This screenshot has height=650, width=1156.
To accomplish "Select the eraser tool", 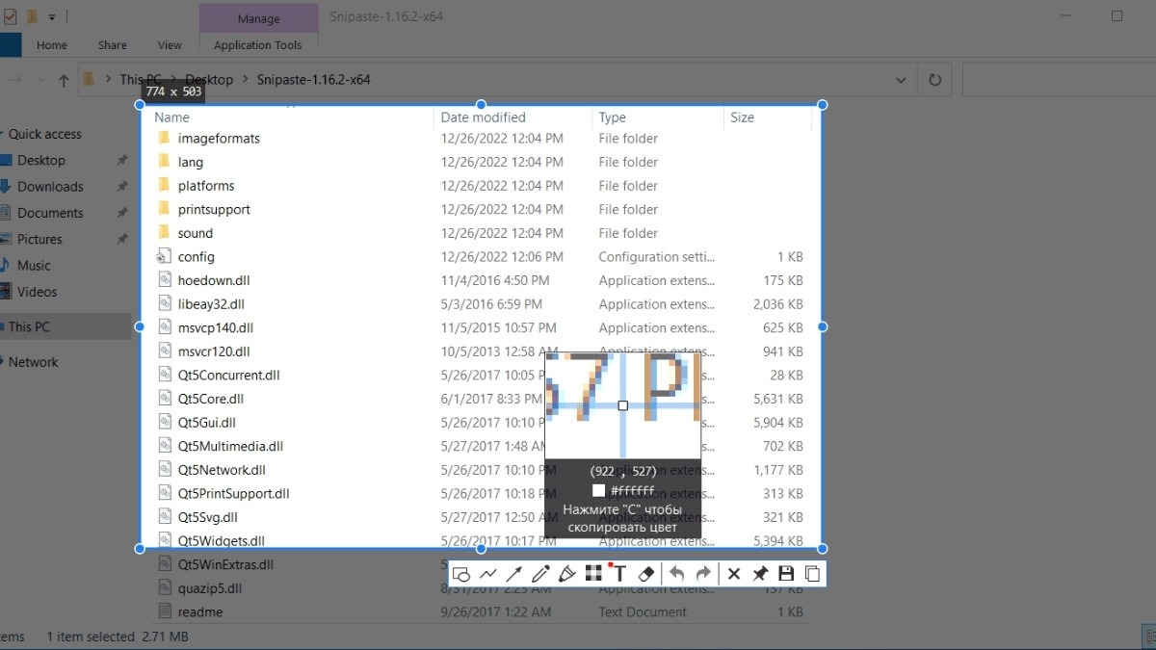I will [646, 574].
